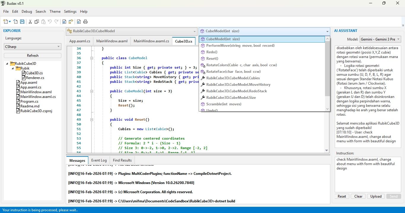This screenshot has width=405, height=213.
Task: Select PerformMove method from the member list
Action: tap(240, 46)
